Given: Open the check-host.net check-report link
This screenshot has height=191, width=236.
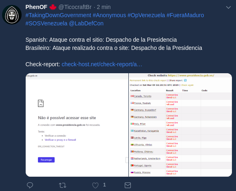Looking at the screenshot, I should click(x=102, y=64).
